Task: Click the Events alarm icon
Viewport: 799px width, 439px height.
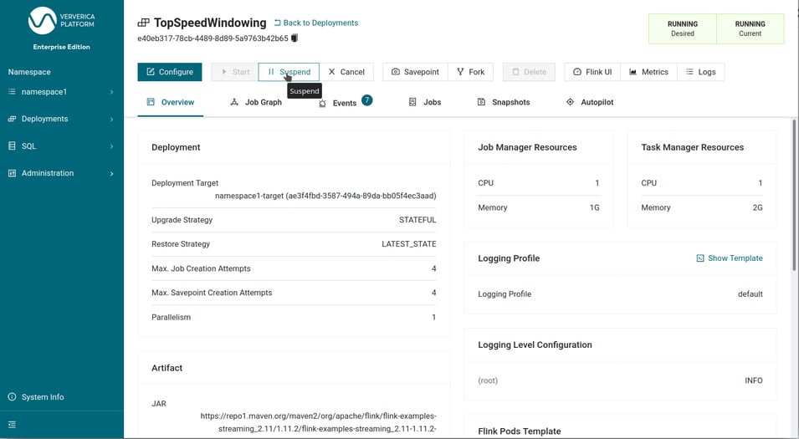Action: [x=322, y=104]
